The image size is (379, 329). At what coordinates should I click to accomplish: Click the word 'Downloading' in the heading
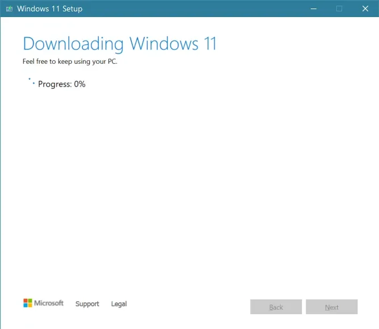73,44
